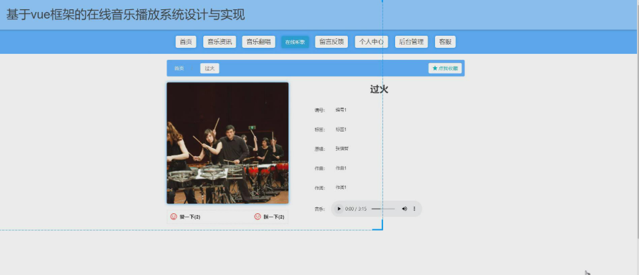Image resolution: width=639 pixels, height=275 pixels.
Task: Click the 踩一下(2) text
Action: 274,217
